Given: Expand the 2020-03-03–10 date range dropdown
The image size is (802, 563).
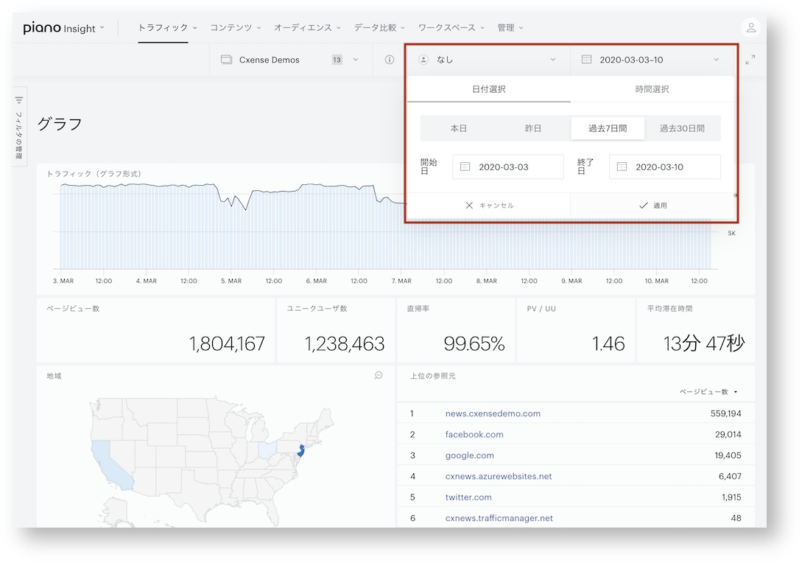Looking at the screenshot, I should click(x=651, y=60).
